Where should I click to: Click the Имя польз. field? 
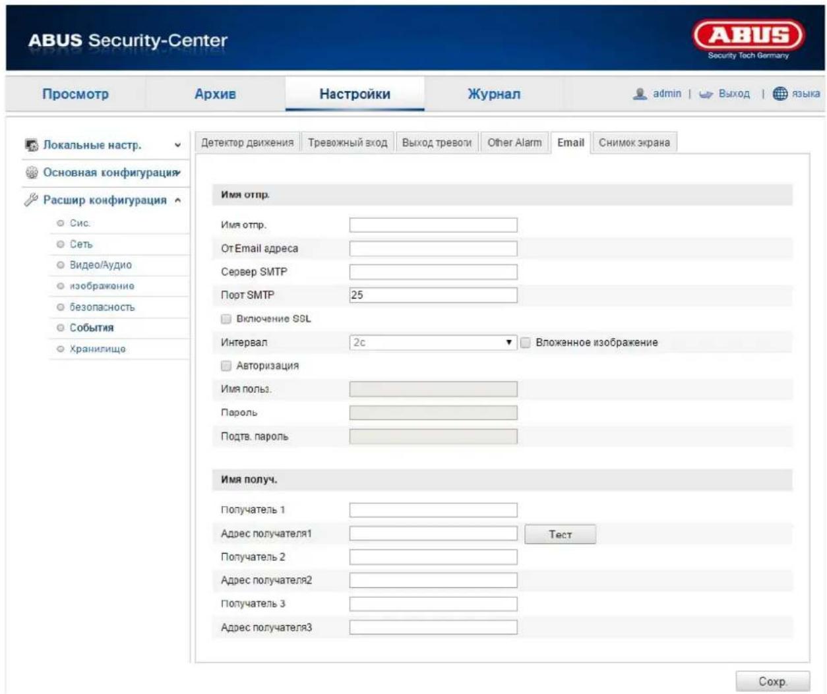coord(433,389)
